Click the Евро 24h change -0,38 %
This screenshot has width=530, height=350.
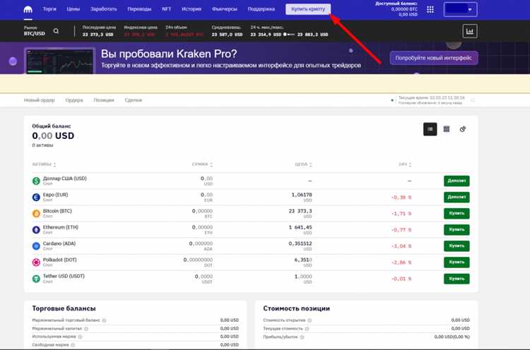[401, 198]
